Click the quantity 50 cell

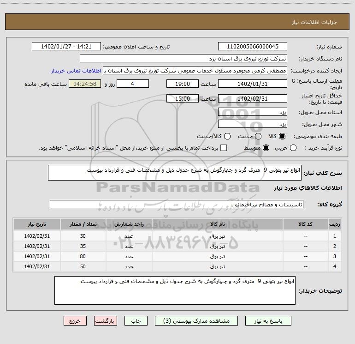coord(83,266)
